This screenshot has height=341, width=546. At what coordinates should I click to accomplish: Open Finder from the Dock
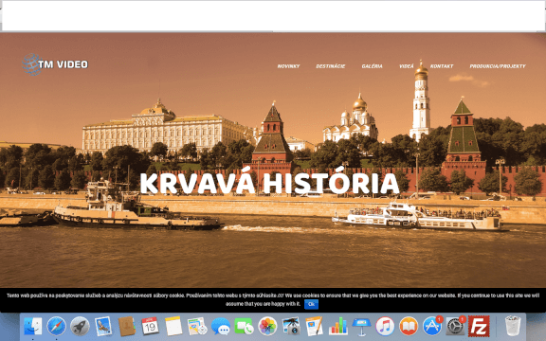click(33, 327)
